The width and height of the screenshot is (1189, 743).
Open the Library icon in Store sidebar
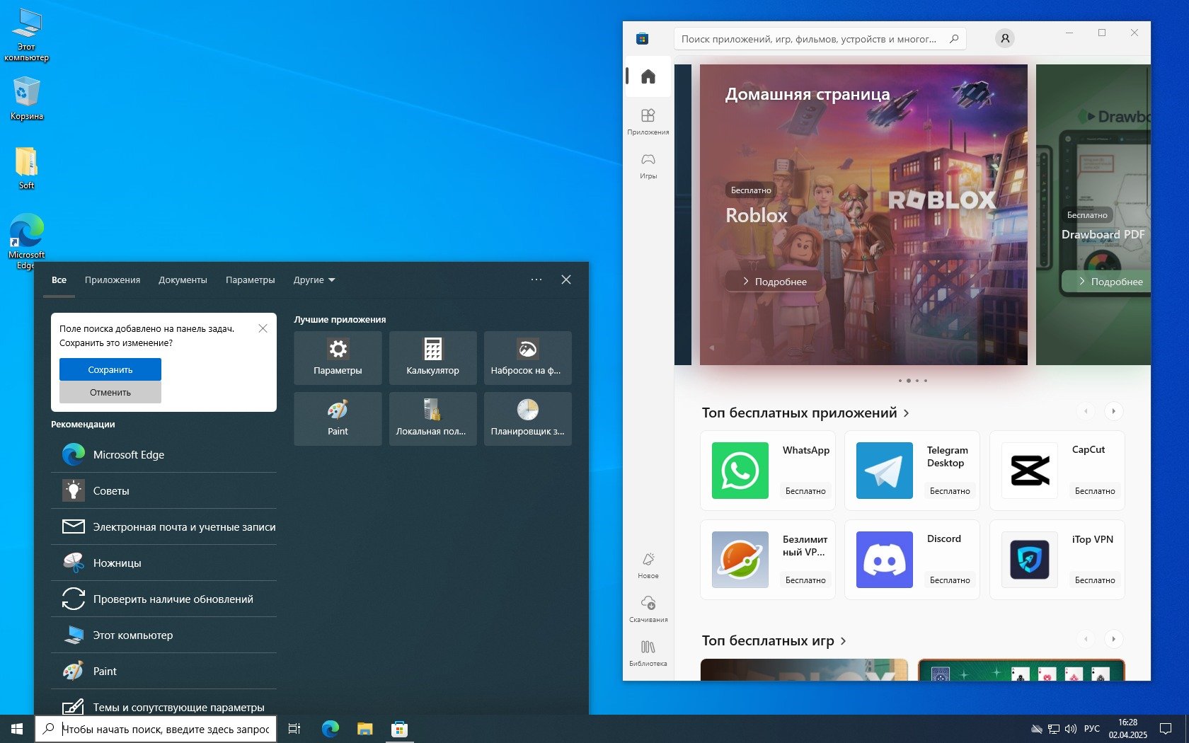pyautogui.click(x=648, y=652)
